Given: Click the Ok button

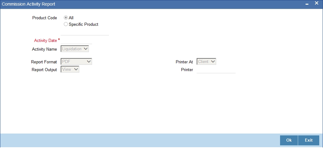Looking at the screenshot, I should (289, 140).
